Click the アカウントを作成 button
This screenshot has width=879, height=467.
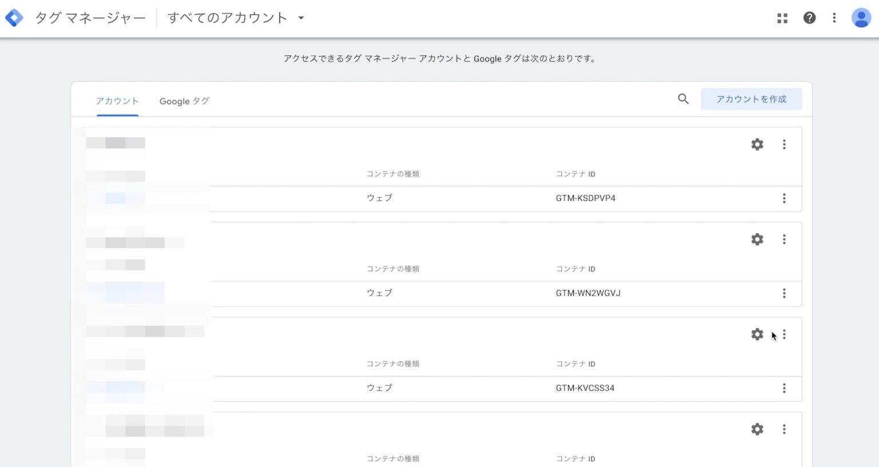pos(751,99)
